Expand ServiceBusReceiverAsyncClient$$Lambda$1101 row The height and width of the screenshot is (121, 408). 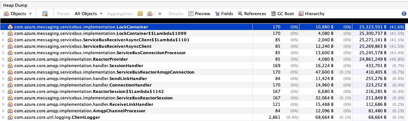pyautogui.click(x=3, y=40)
